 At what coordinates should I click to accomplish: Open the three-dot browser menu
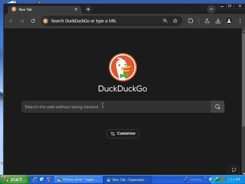click(x=240, y=21)
